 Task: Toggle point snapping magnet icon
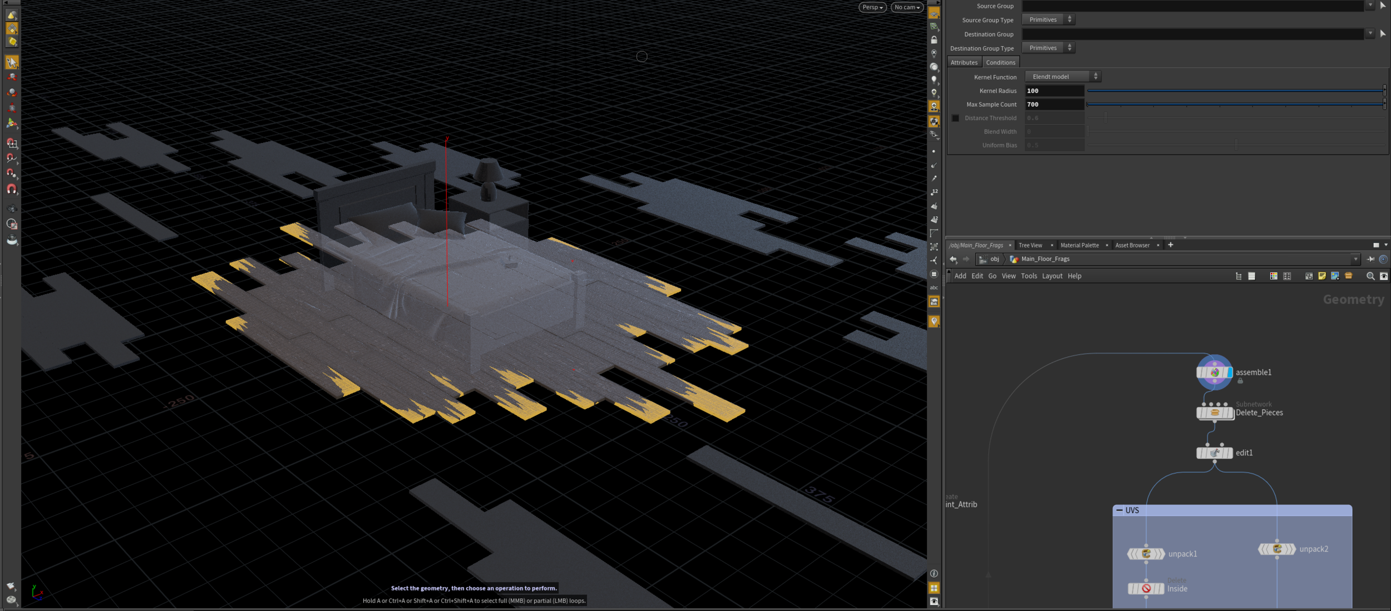[12, 174]
